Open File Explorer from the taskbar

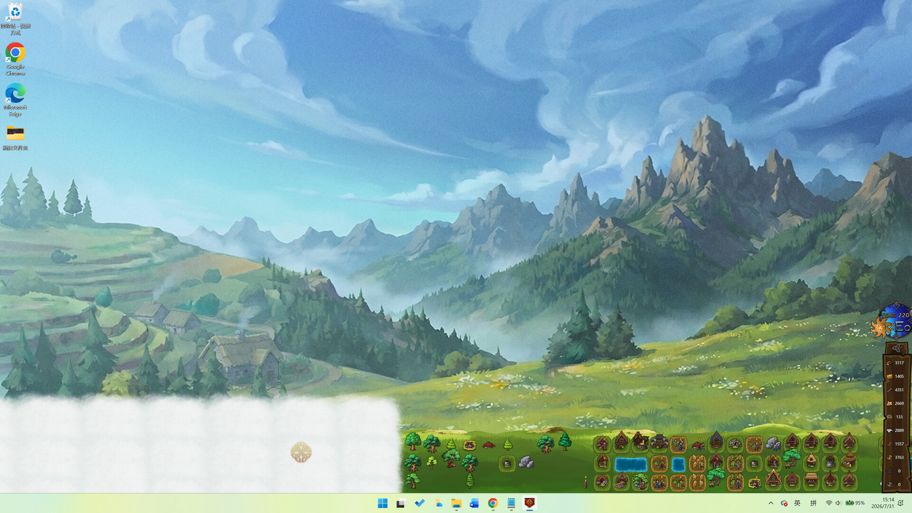click(x=456, y=503)
